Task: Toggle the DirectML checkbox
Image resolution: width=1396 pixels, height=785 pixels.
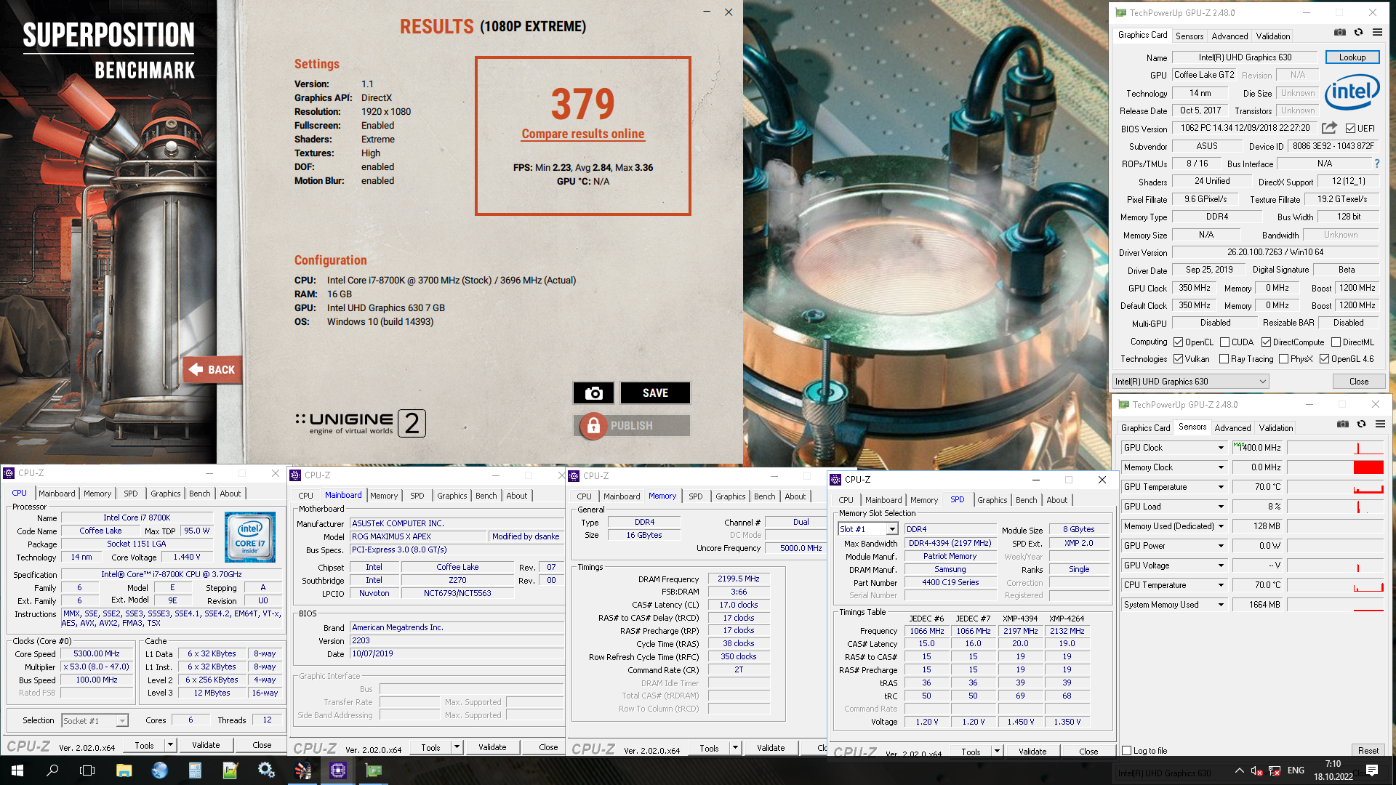Action: (x=1336, y=342)
